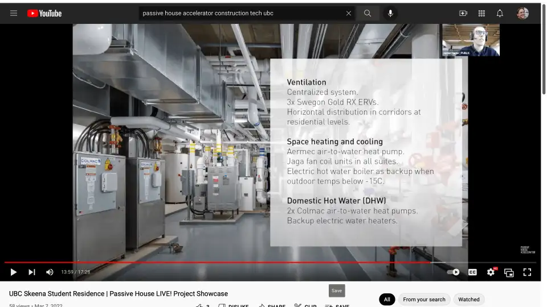
Task: Mute the video volume
Action: [50, 272]
